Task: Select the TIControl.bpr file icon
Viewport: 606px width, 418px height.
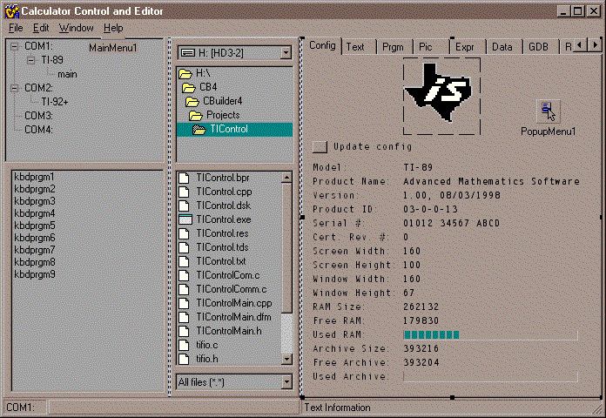Action: [185, 178]
